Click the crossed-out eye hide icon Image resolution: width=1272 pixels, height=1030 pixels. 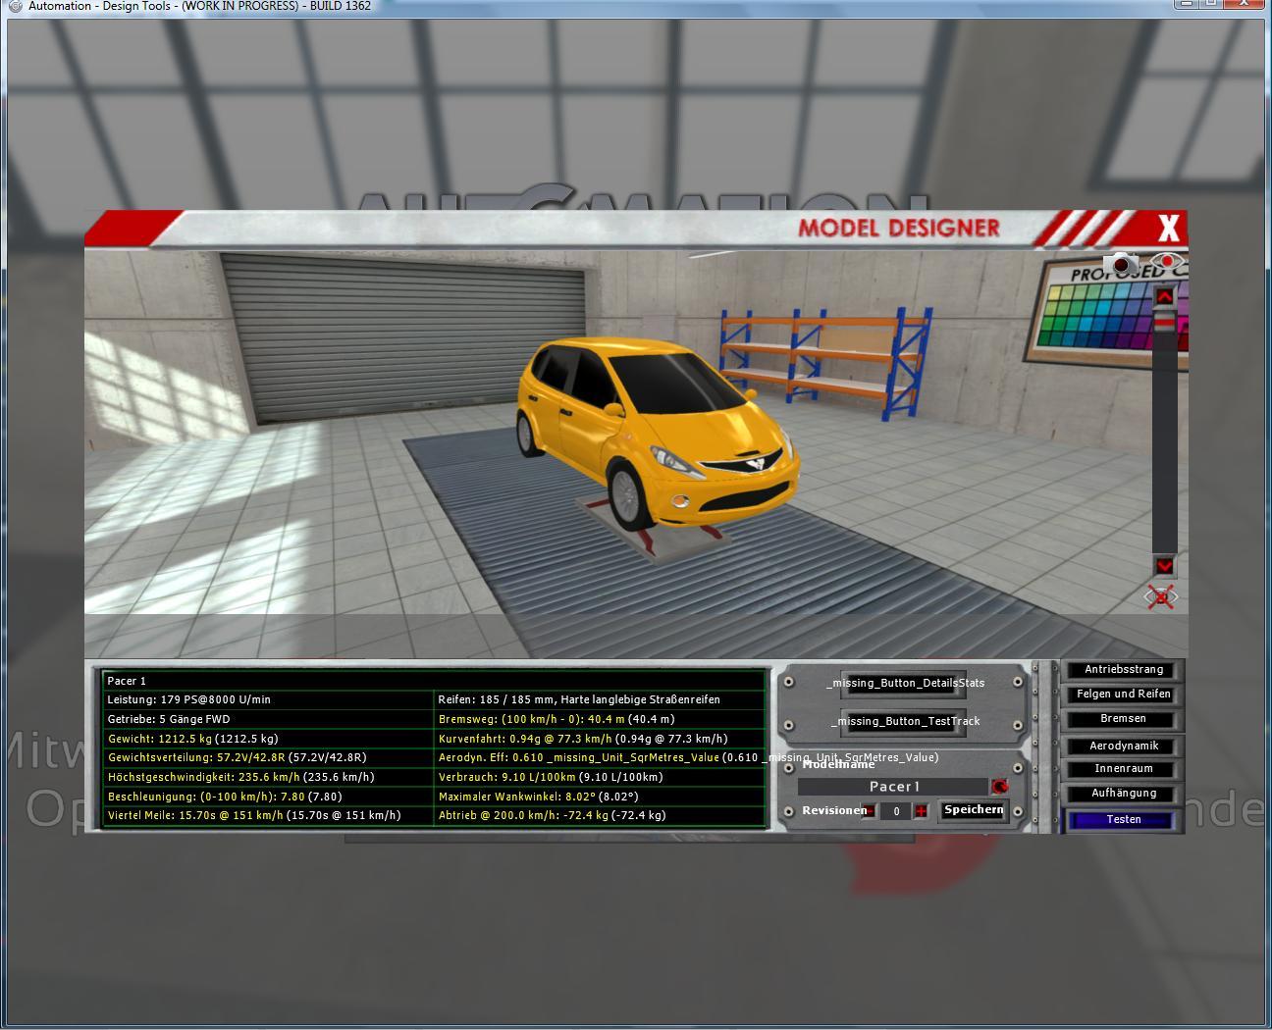point(1161,596)
